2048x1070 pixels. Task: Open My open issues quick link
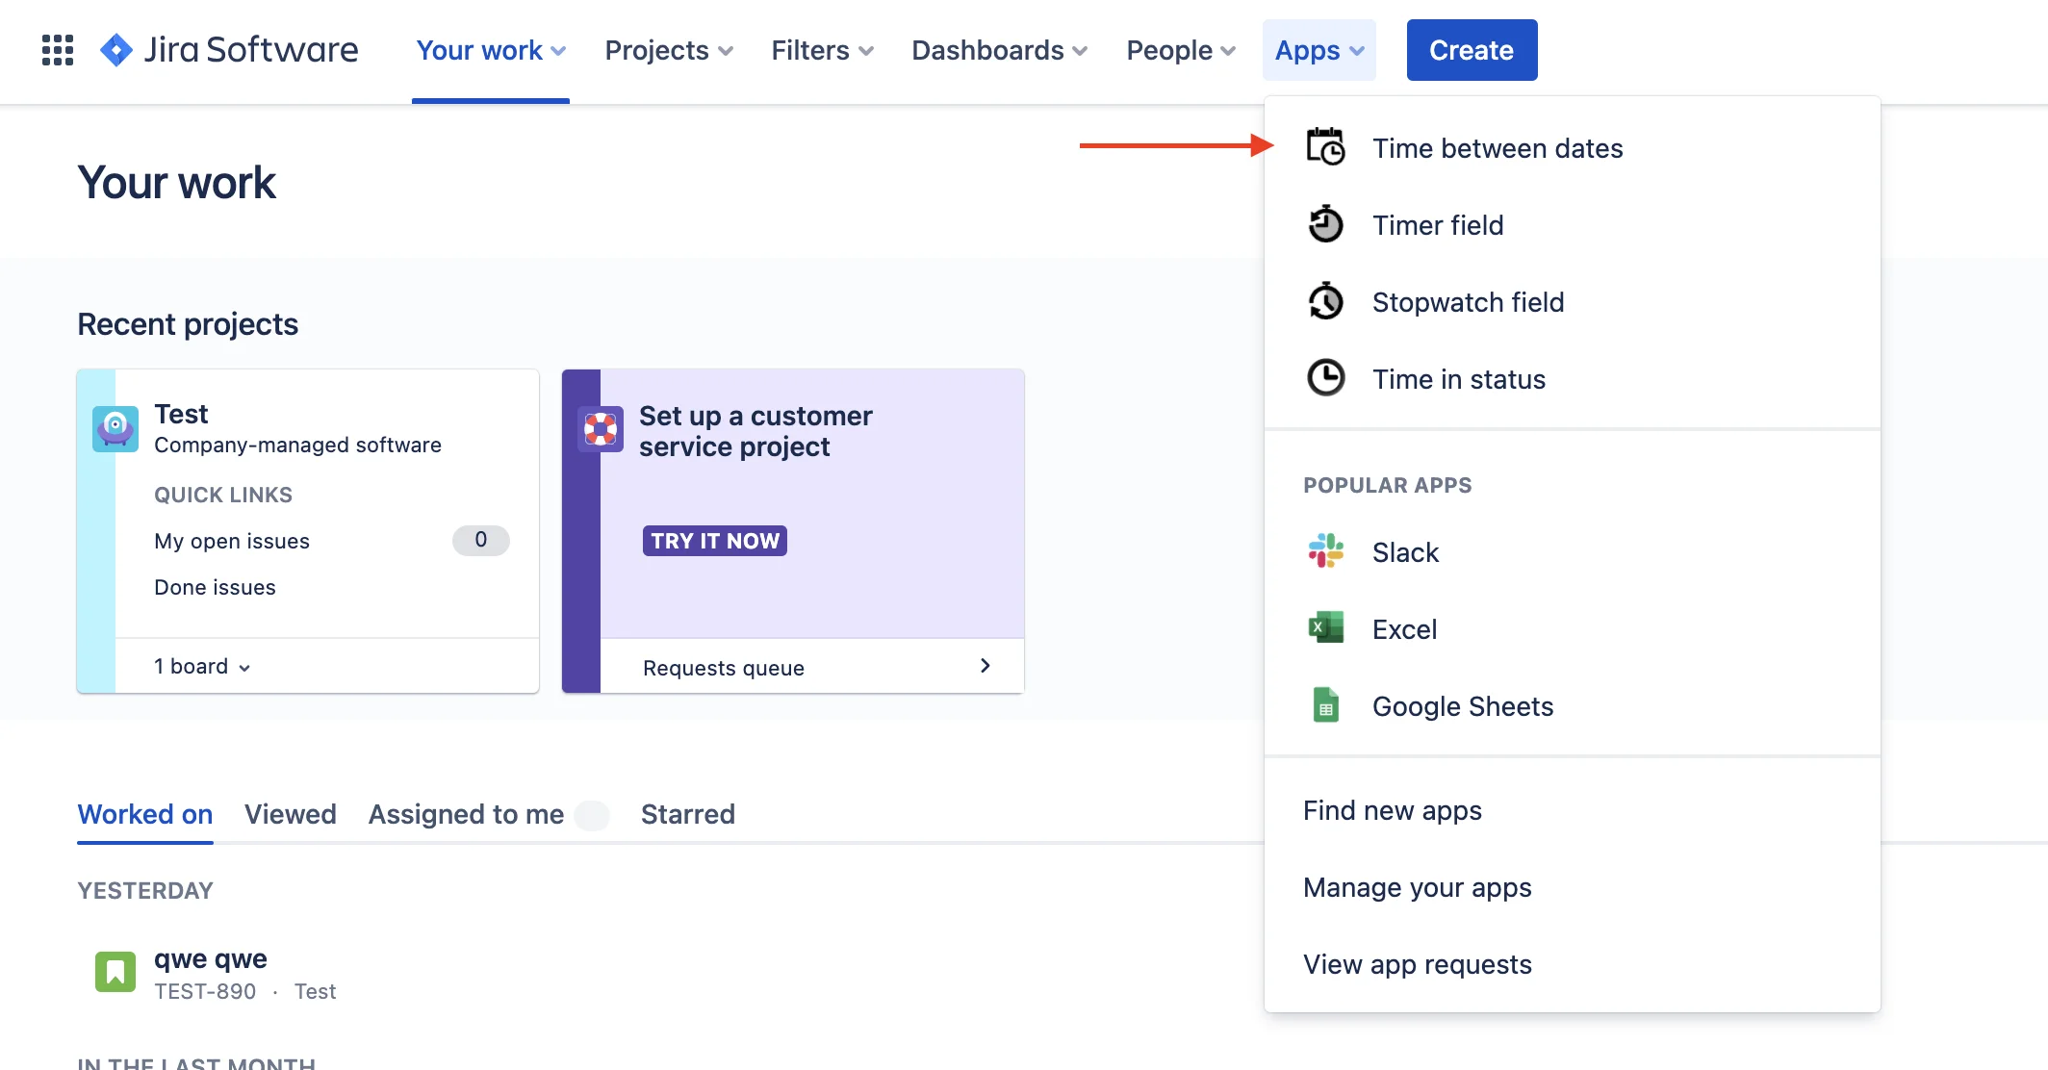tap(232, 541)
